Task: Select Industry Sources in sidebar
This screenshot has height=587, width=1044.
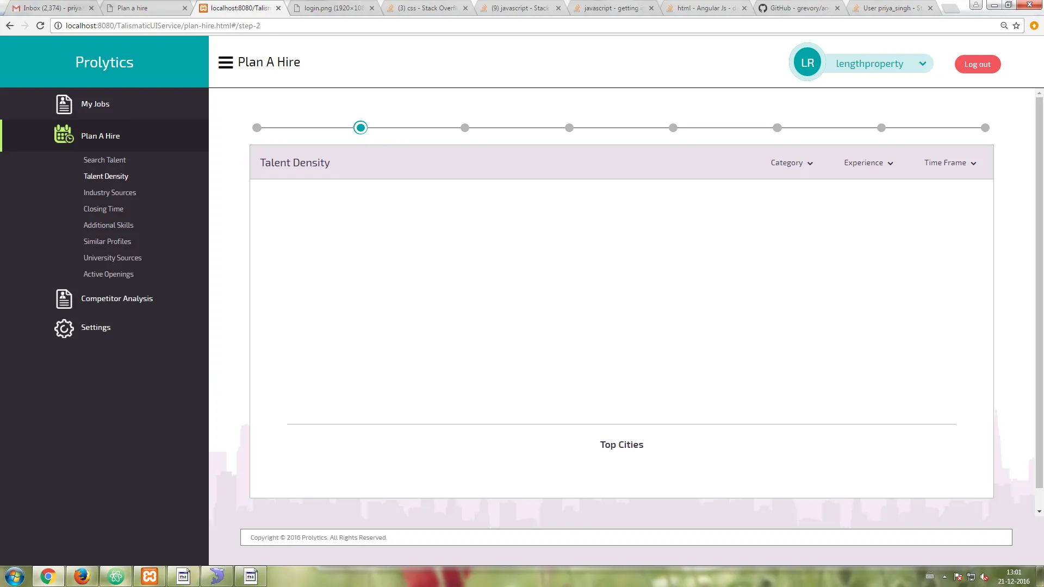Action: click(x=110, y=193)
